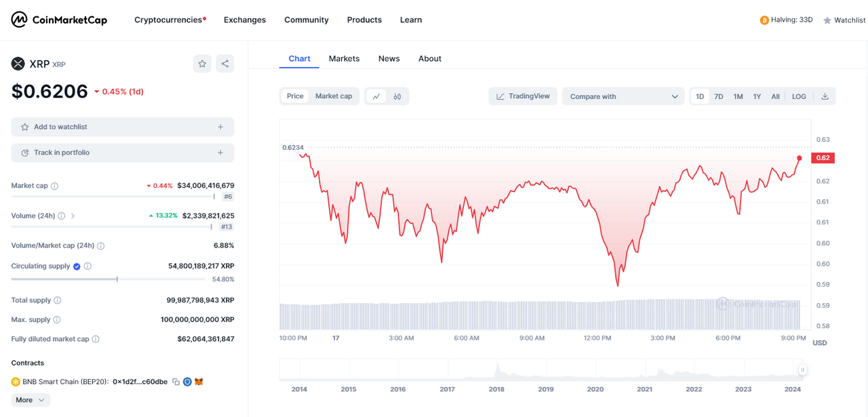This screenshot has width=868, height=417.
Task: Click the $34,006,416,679 market cap value
Action: 205,186
